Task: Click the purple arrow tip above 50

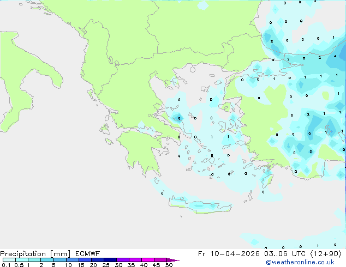Action: tap(173, 260)
